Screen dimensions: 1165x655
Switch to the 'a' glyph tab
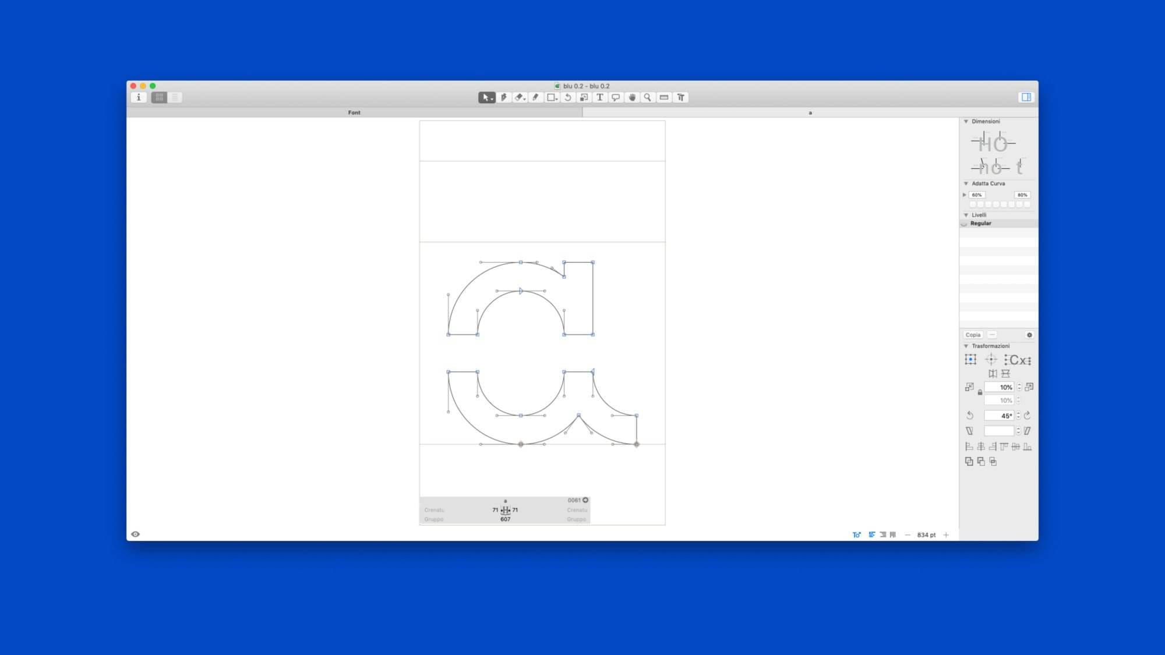(x=810, y=113)
